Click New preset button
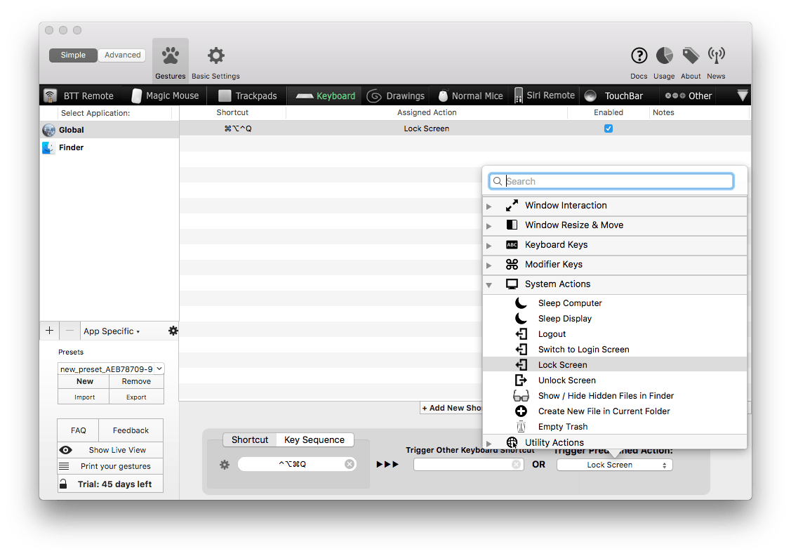 pos(85,381)
